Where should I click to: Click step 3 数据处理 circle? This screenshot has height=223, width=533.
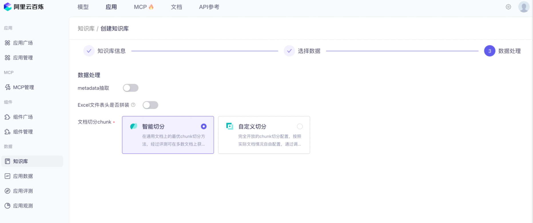pos(490,51)
